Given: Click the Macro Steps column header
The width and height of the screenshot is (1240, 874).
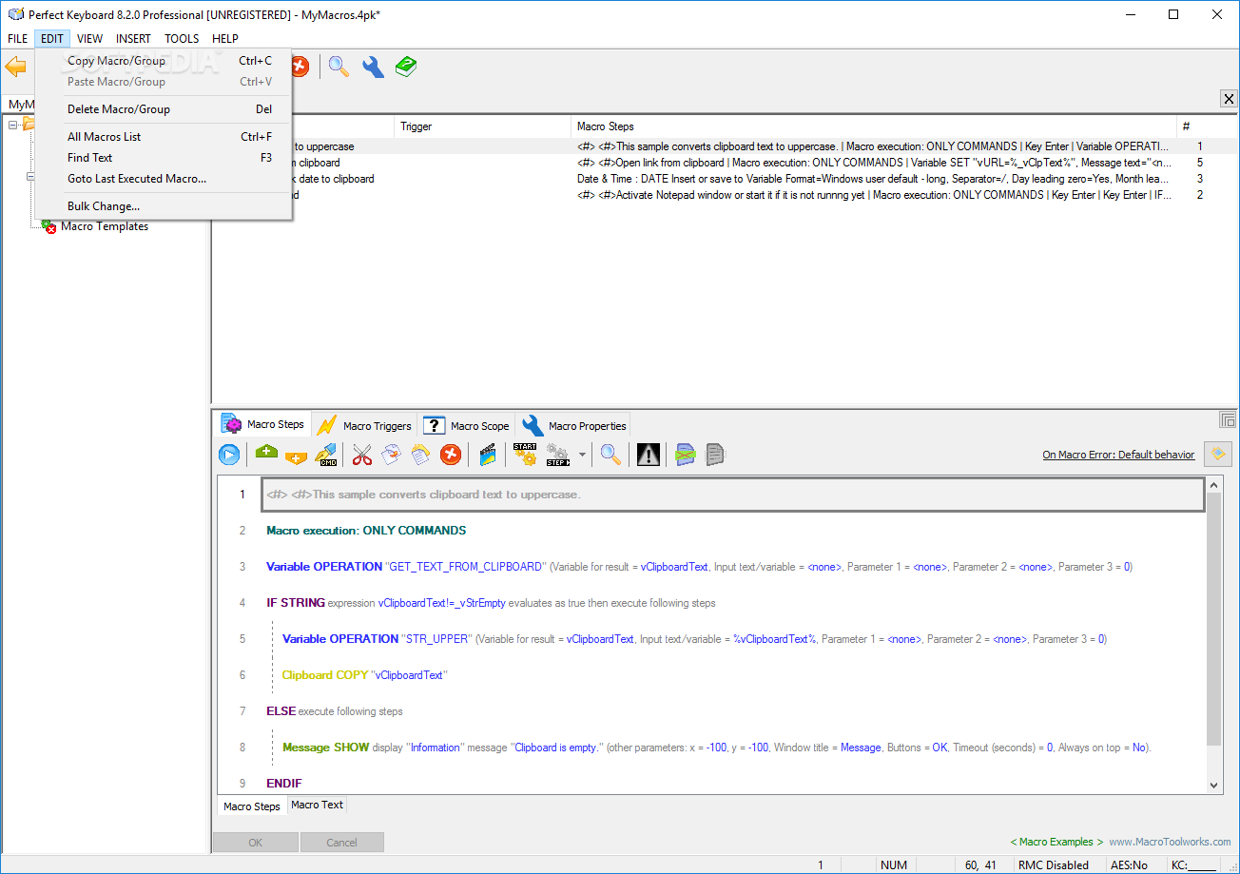Looking at the screenshot, I should pos(873,126).
